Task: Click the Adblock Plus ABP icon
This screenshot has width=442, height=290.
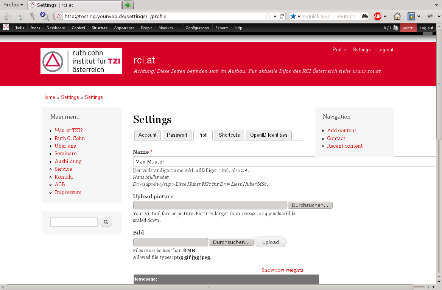Action: pyautogui.click(x=377, y=16)
